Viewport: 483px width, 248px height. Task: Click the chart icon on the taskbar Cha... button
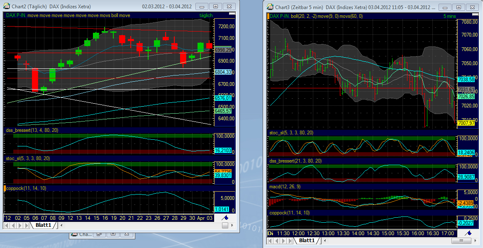coord(75,234)
